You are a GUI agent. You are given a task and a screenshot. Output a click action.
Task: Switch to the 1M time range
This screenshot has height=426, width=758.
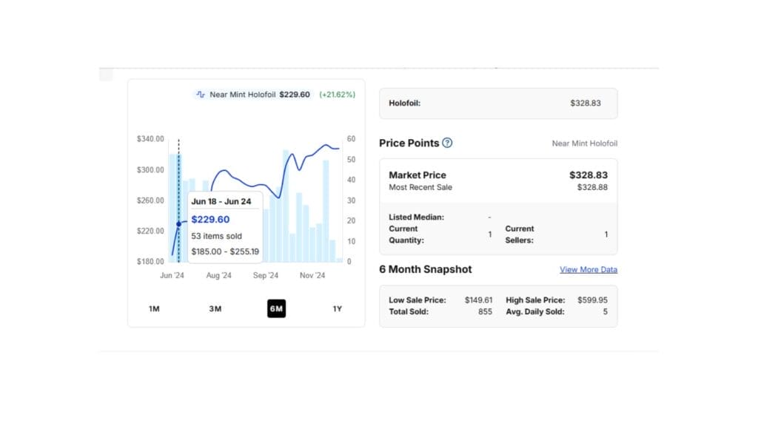[x=154, y=308]
